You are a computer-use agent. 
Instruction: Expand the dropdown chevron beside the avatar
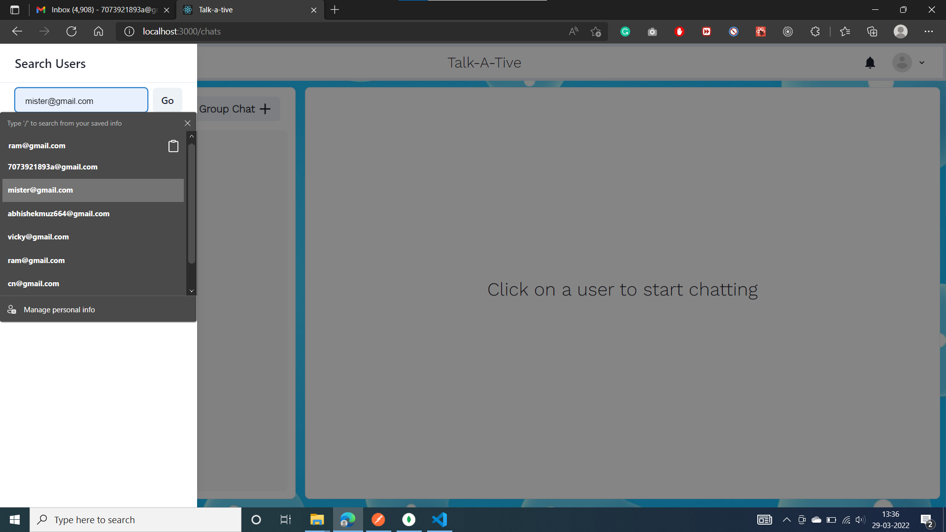[x=922, y=63]
